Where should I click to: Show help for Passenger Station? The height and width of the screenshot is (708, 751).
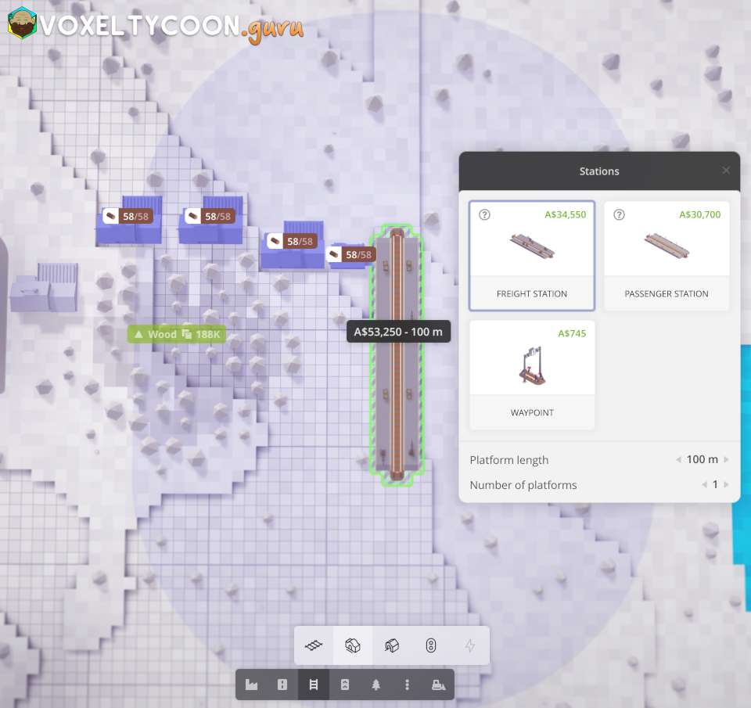pyautogui.click(x=619, y=214)
